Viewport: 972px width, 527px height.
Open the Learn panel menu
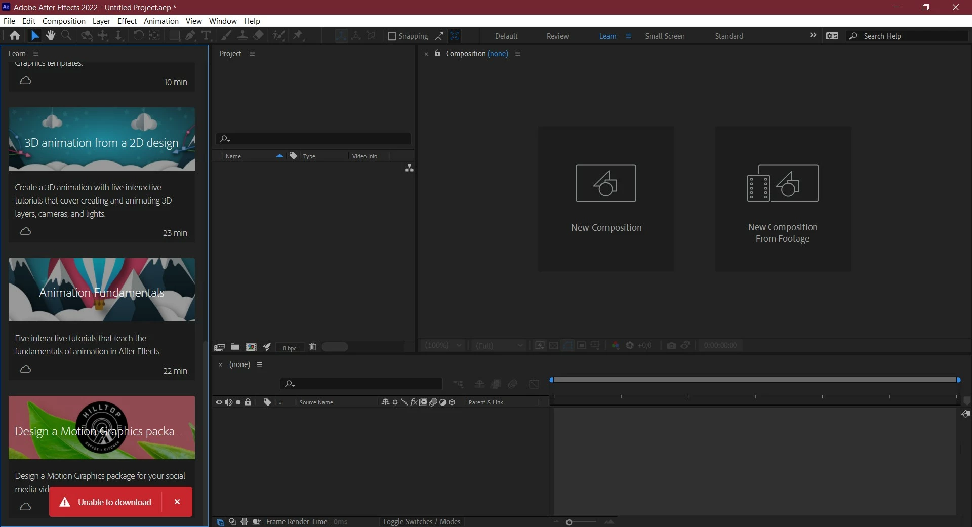(35, 54)
